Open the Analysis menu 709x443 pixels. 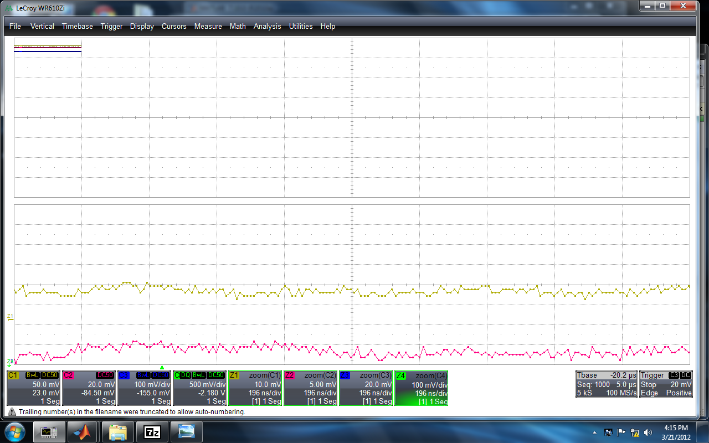[267, 26]
